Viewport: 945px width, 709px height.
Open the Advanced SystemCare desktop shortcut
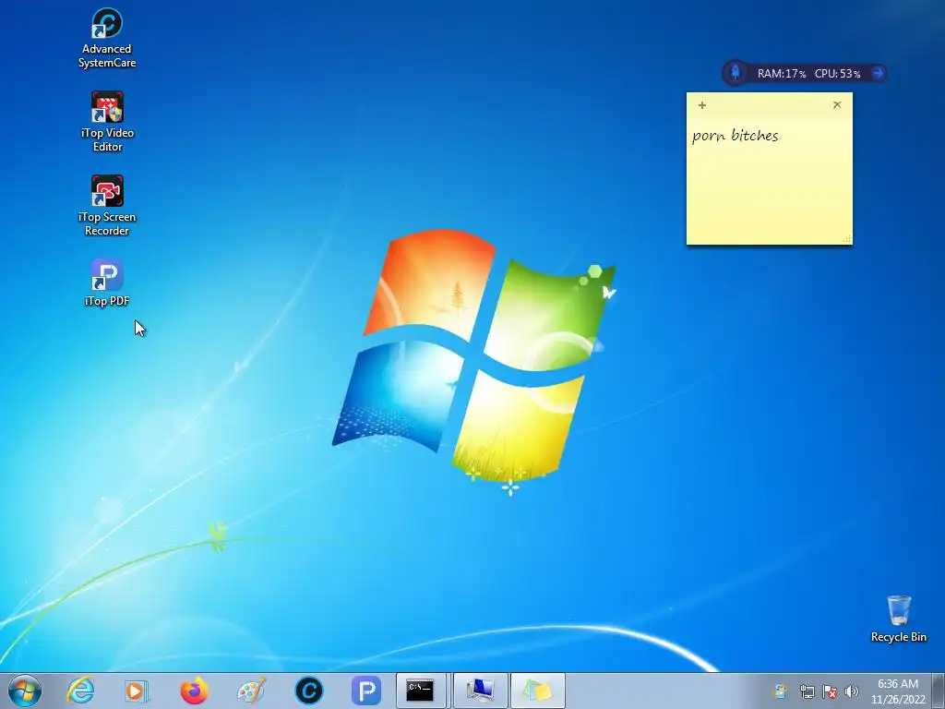107,37
